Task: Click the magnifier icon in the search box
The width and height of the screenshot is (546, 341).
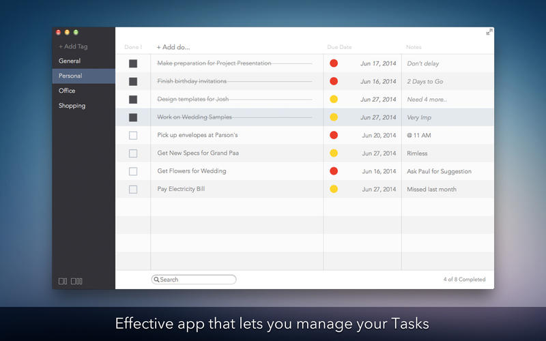Action: point(156,280)
